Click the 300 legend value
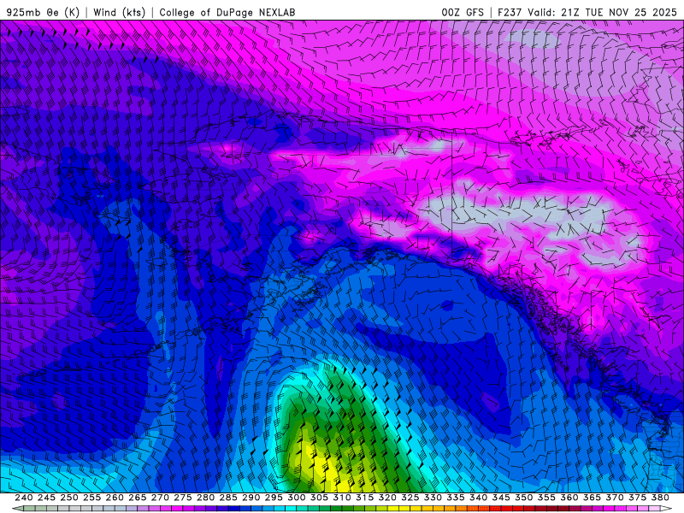 point(296,498)
